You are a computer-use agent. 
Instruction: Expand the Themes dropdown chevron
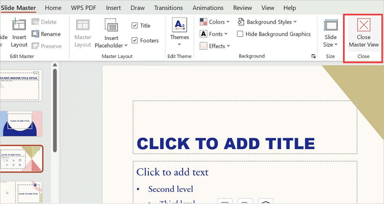tap(179, 44)
